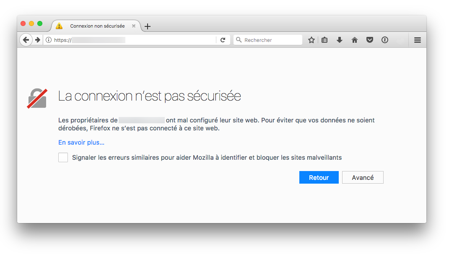Click the circled info toolbar icon
Screen dimensions: 449x257
point(385,40)
